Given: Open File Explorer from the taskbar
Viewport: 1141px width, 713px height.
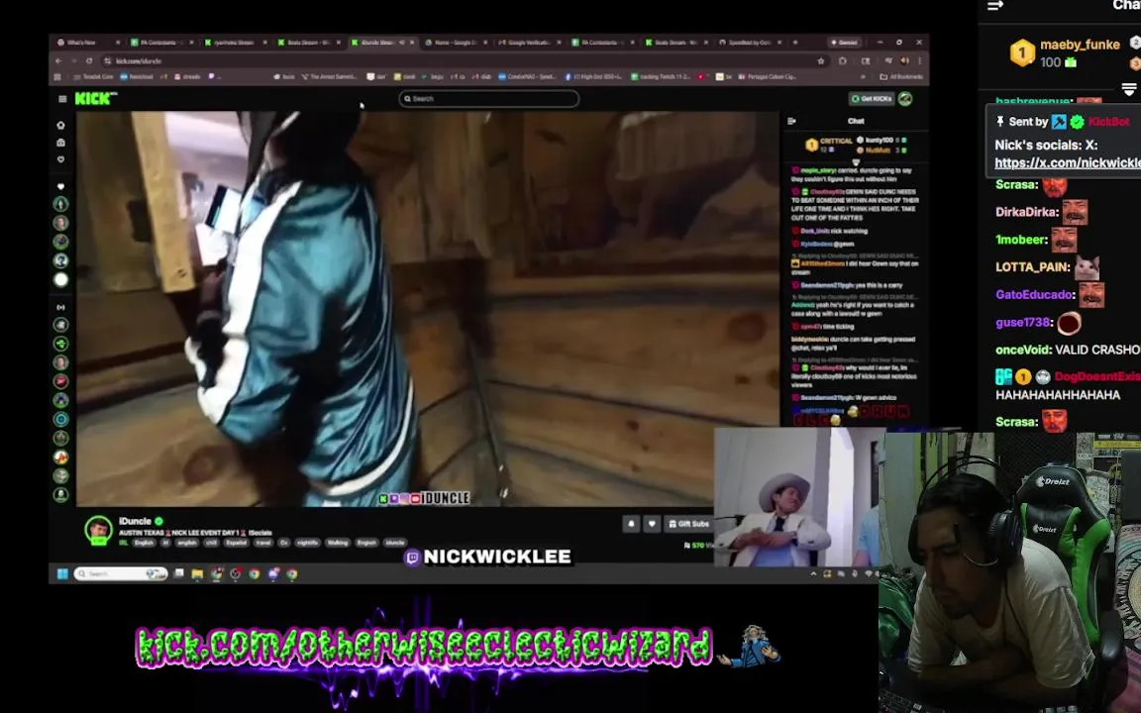Looking at the screenshot, I should point(197,574).
